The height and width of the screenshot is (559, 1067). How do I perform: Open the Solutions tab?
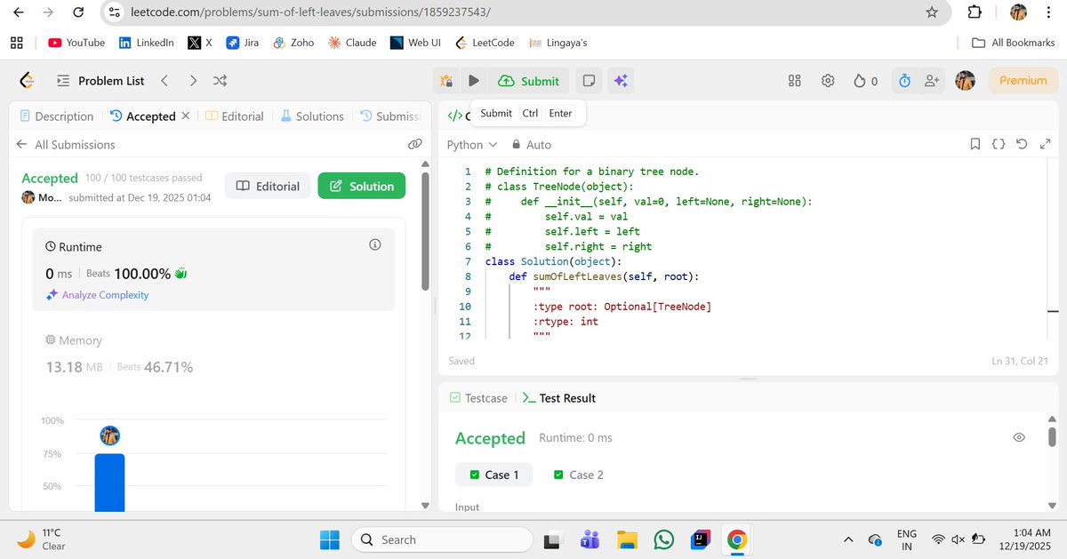pyautogui.click(x=317, y=116)
